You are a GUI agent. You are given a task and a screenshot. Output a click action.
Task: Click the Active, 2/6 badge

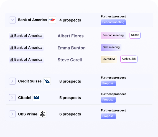click(129, 59)
